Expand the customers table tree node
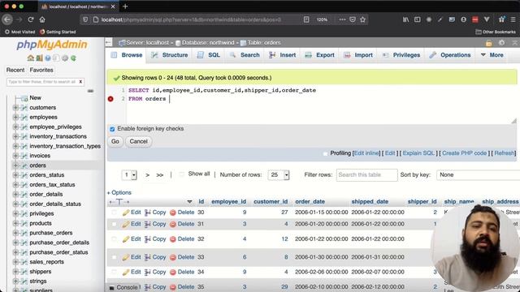This screenshot has height=292, width=520. coord(15,108)
